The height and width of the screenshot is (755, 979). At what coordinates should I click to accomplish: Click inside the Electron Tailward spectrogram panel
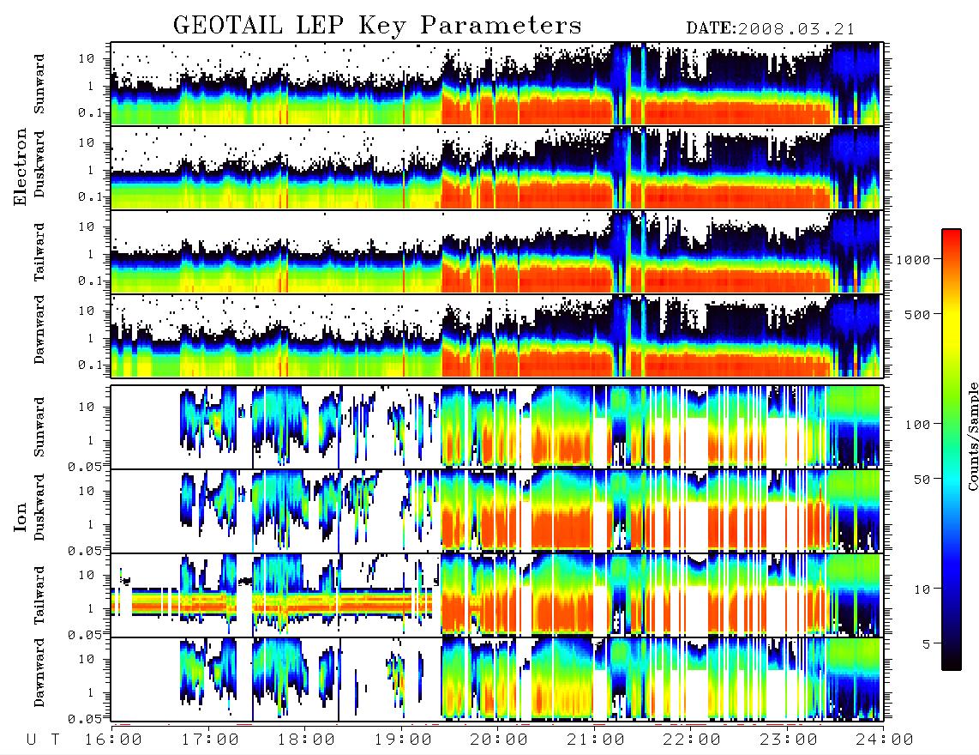tap(497, 252)
